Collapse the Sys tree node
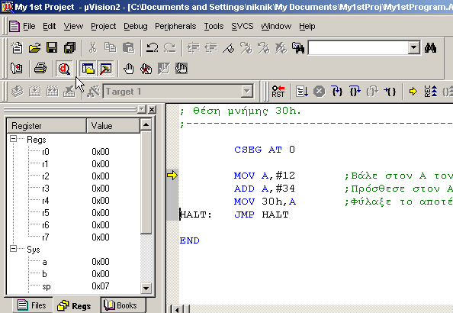The width and height of the screenshot is (453, 313). (13, 249)
